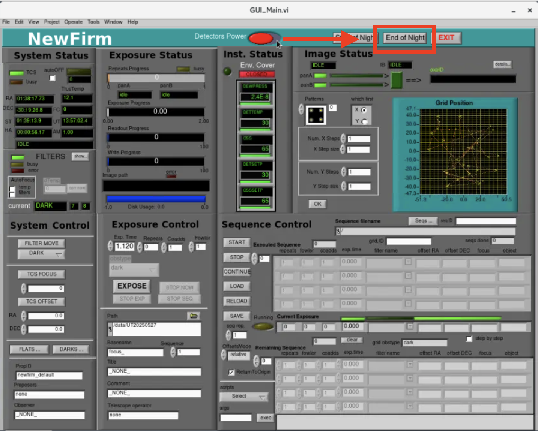Click the Env. Cover round indicator LED

227,71
